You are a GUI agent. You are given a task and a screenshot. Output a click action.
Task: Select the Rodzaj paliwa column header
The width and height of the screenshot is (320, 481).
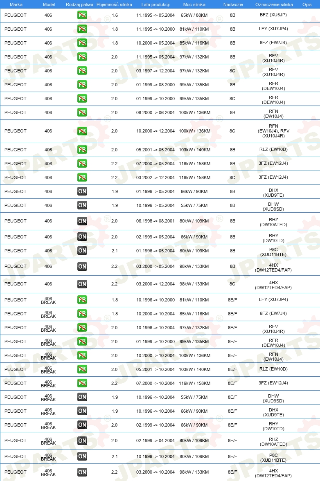click(79, 4)
